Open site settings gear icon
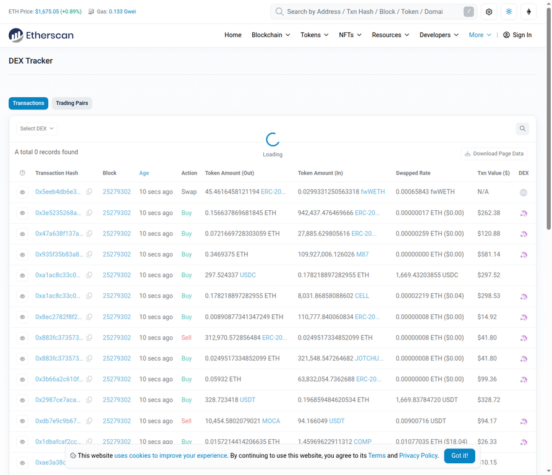Image resolution: width=552 pixels, height=475 pixels. coord(488,12)
